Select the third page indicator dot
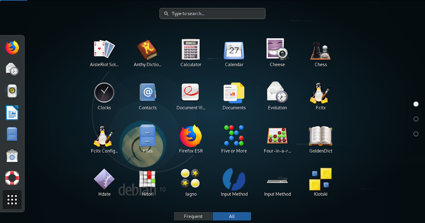Image resolution: width=425 pixels, height=223 pixels. click(415, 134)
